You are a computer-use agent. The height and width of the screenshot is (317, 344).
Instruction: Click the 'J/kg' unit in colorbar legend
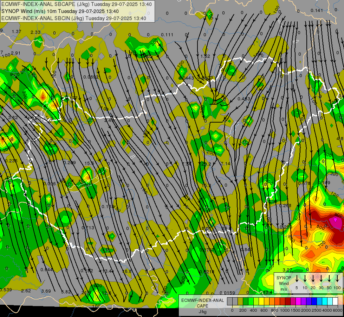tap(202, 312)
